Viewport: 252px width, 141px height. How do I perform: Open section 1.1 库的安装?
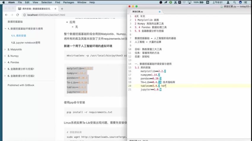(19, 36)
